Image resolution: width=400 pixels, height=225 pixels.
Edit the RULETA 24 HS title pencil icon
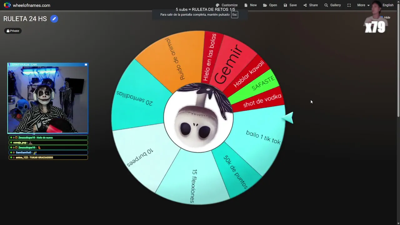(54, 19)
